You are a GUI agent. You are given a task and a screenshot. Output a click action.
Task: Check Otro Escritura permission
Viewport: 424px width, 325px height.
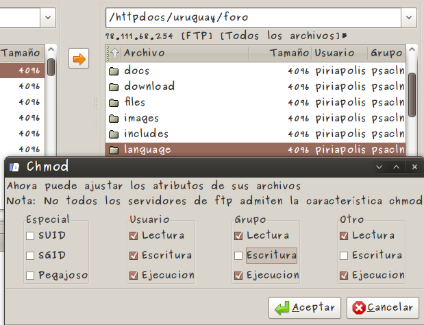click(x=344, y=256)
